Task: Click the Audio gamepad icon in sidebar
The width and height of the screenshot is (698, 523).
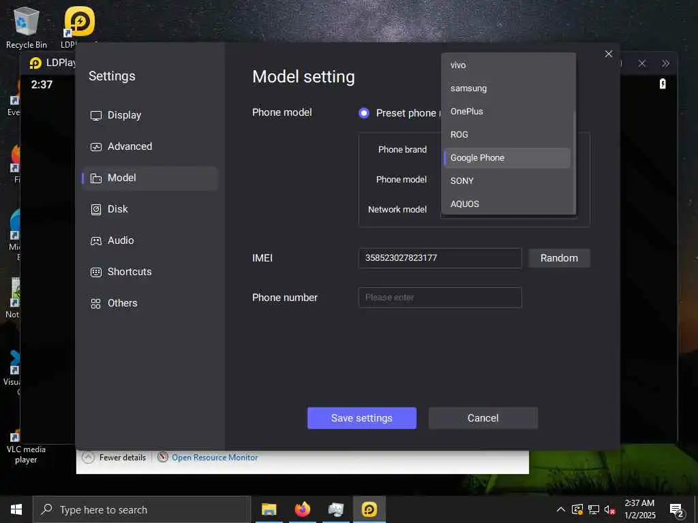Action: pos(95,241)
